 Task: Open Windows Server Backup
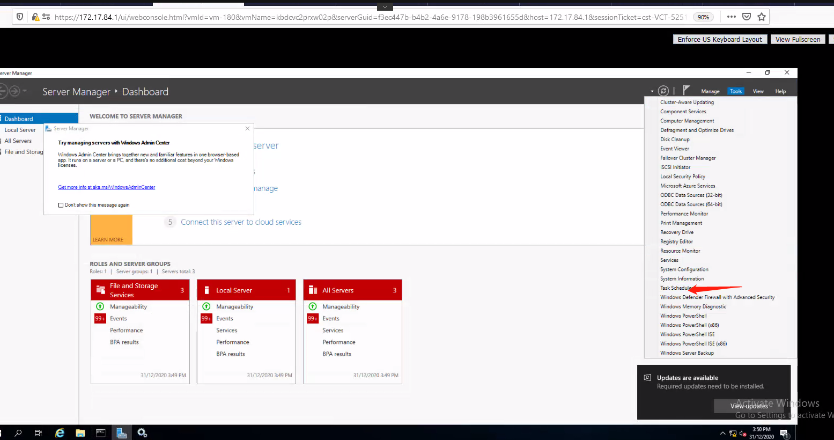687,353
